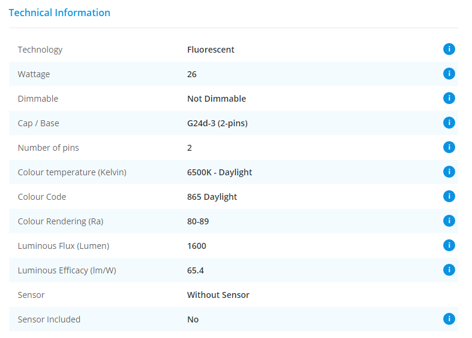Open Luminous Efficacy info icon
This screenshot has width=472, height=338.
449,270
